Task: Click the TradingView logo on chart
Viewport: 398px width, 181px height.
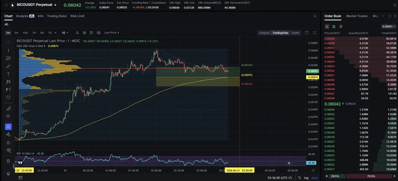Action: pyautogui.click(x=21, y=163)
